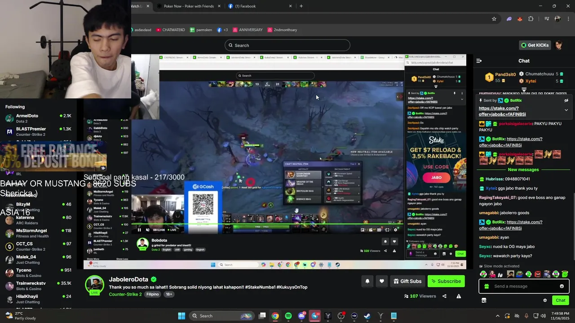Open Discord from the taskbar
The image size is (575, 323).
301,316
